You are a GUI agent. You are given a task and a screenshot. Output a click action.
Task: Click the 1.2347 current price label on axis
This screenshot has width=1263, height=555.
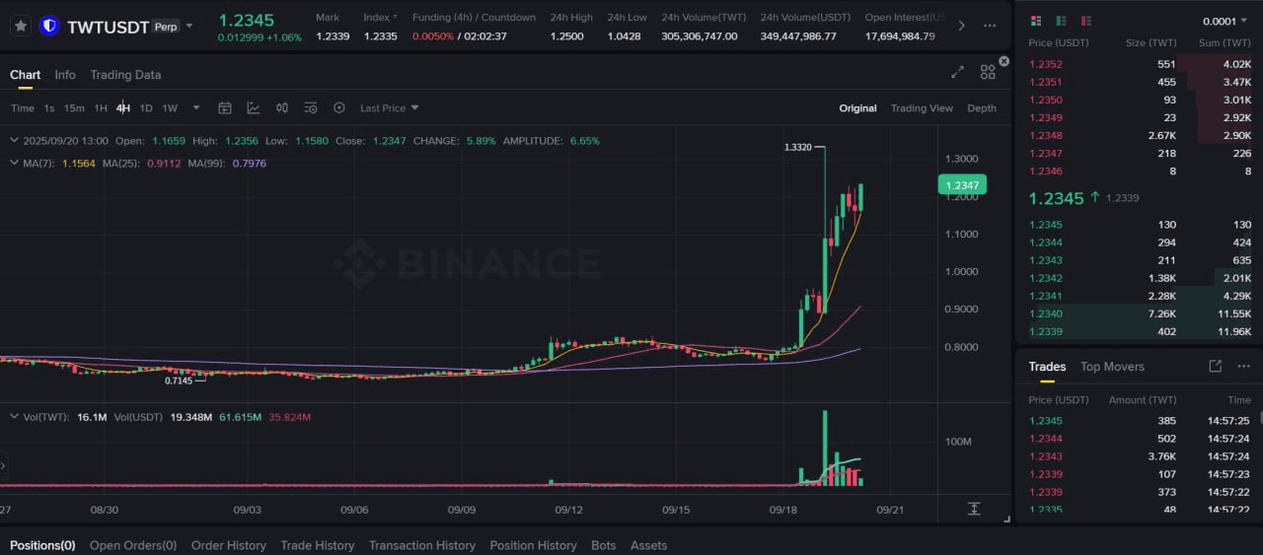pos(962,185)
